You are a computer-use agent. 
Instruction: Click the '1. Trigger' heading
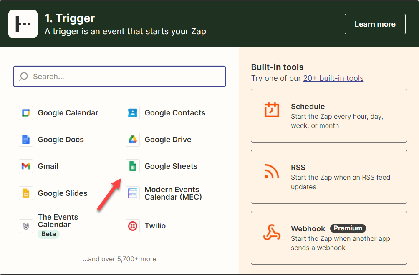pos(69,18)
